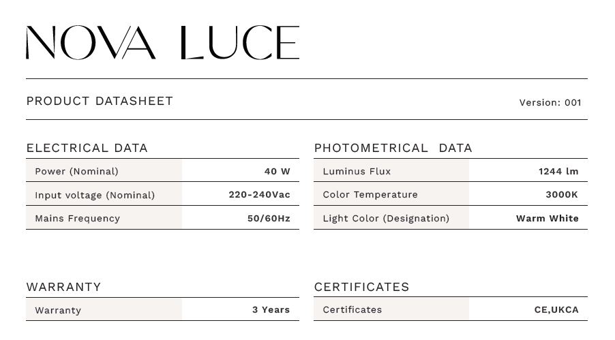
Task: Select the 3000K value
Action: pos(561,194)
